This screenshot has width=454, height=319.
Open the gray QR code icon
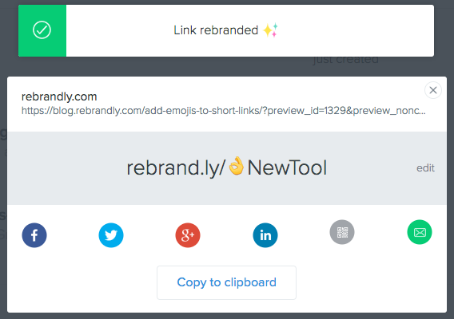342,232
